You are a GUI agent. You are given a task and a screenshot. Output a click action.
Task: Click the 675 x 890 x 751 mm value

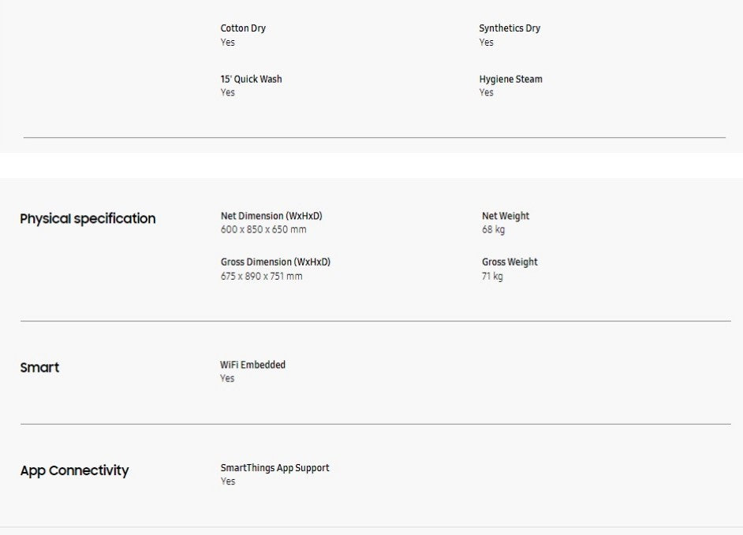[x=261, y=277]
